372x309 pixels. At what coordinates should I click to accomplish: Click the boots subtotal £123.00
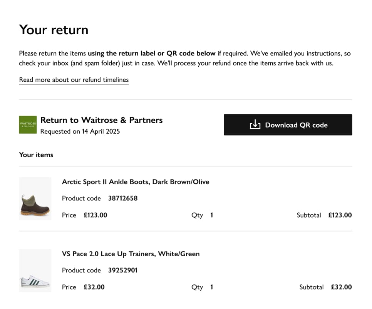tap(340, 215)
